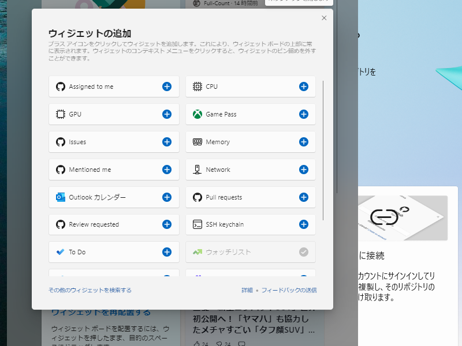Add the Network widget
The height and width of the screenshot is (346, 462).
(303, 170)
